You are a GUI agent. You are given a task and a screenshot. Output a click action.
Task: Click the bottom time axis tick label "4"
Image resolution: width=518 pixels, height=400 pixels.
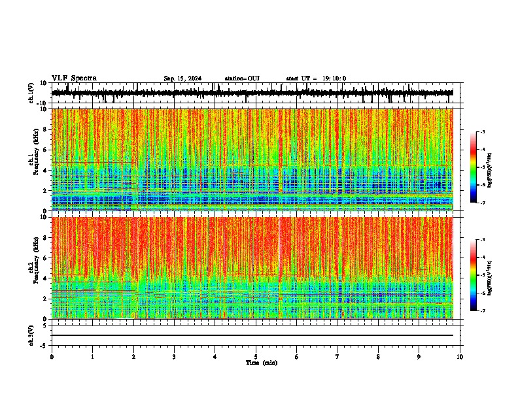click(215, 357)
